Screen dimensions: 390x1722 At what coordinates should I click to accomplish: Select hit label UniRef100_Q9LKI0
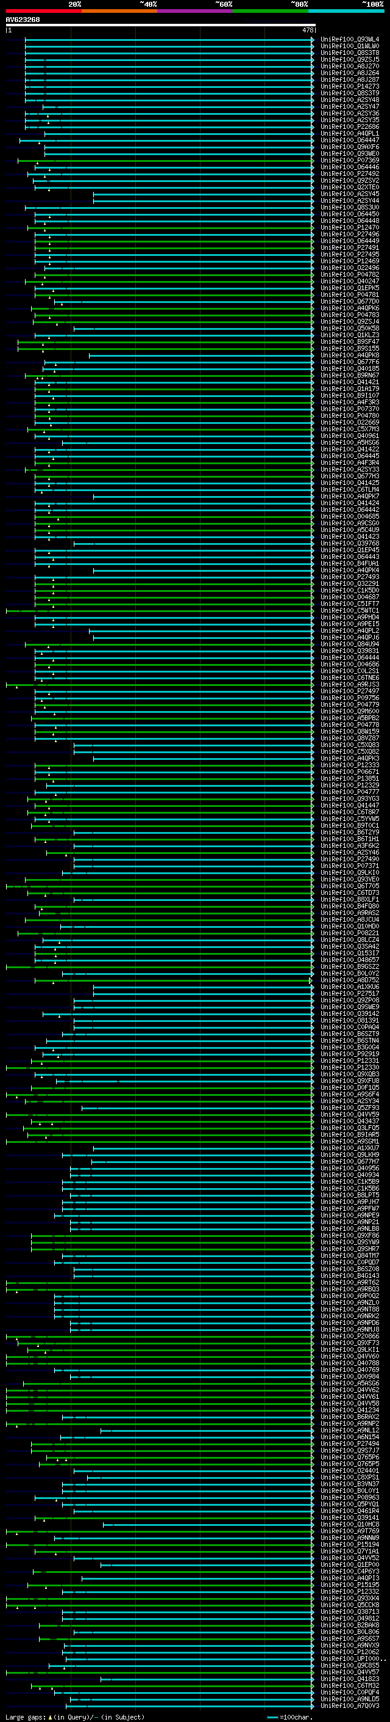click(x=350, y=873)
